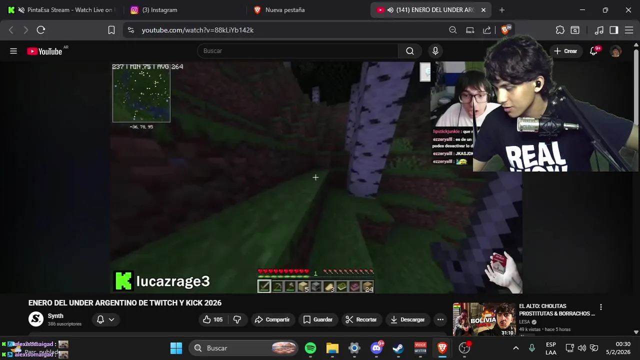Open EL ALTO: CHOLITAS video title
Viewport: 640px width, 360px height.
[556, 310]
